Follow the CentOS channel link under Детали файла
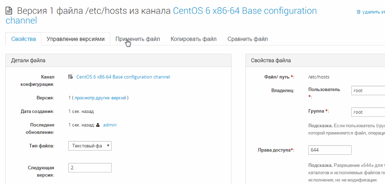 coord(123,77)
